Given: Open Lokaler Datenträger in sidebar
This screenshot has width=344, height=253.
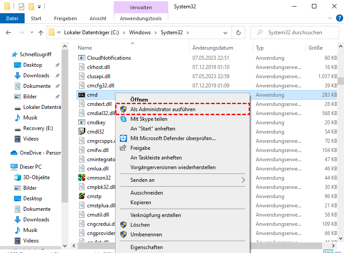Looking at the screenshot, I should coord(37,107).
